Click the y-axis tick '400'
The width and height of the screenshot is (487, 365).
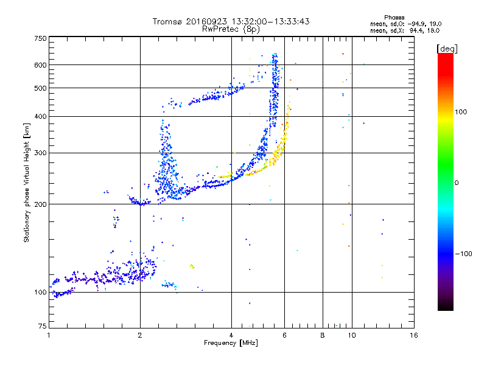[40, 116]
